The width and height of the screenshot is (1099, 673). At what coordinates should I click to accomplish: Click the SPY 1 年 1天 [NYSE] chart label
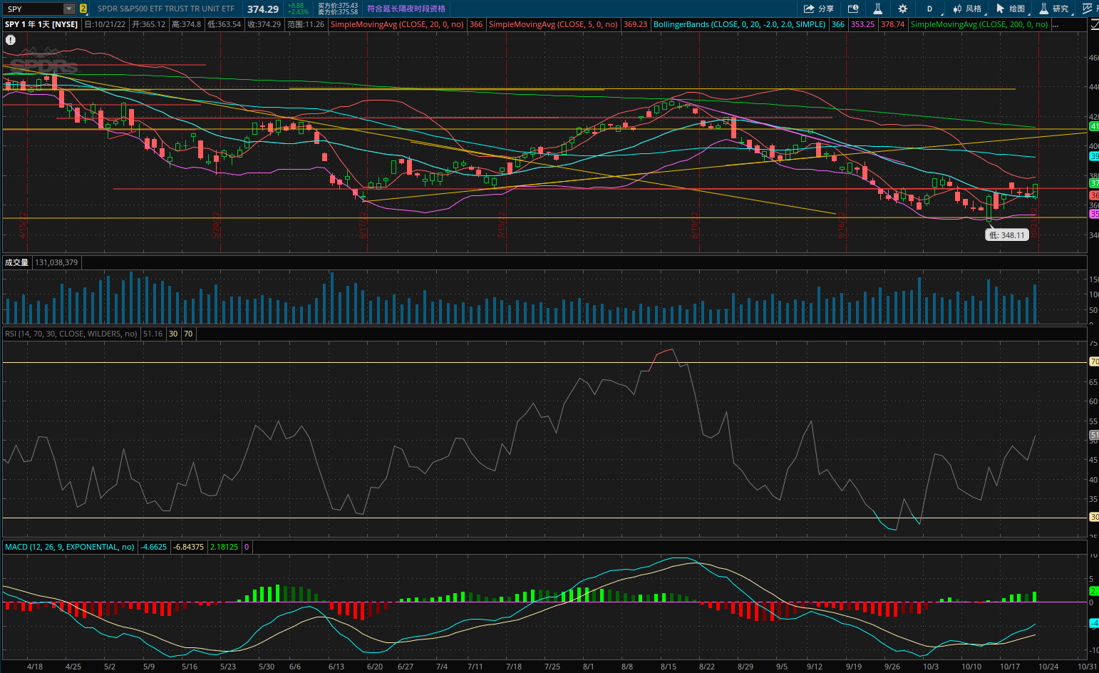tap(41, 24)
